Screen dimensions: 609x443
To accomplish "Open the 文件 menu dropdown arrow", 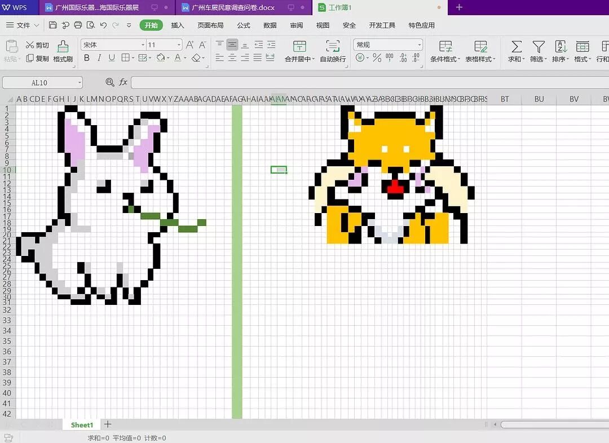I will pyautogui.click(x=37, y=25).
